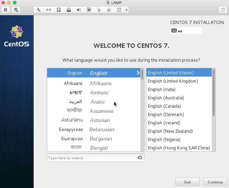Screen dimensions: 229x188
Task: Choose English (Ireland) locale
Action: click(179, 123)
